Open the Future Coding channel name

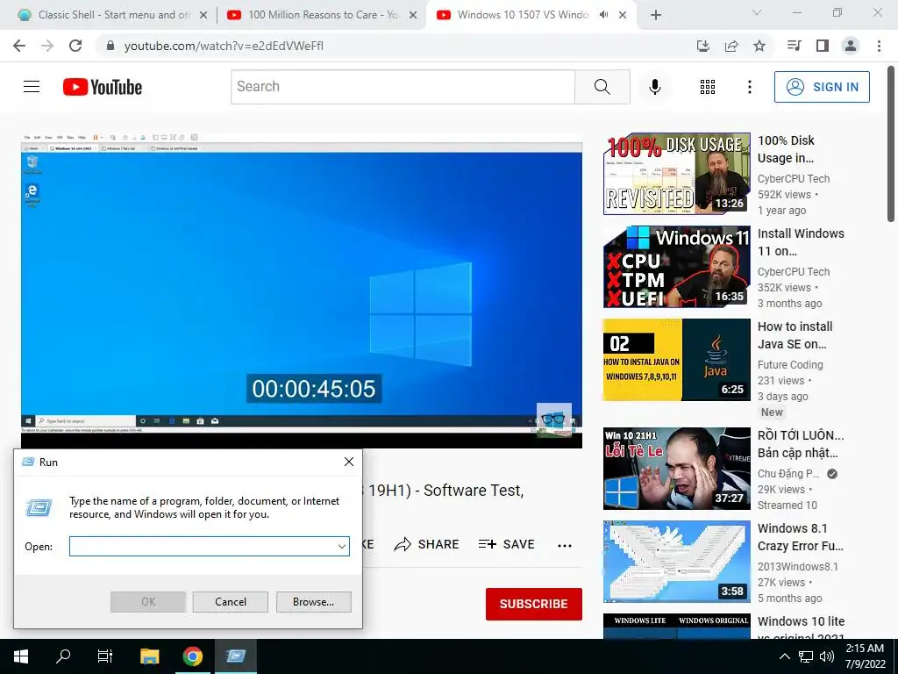point(790,364)
